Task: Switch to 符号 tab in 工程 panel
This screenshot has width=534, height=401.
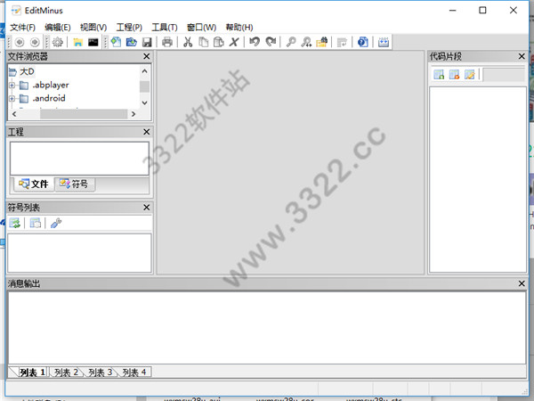Action: pos(75,184)
